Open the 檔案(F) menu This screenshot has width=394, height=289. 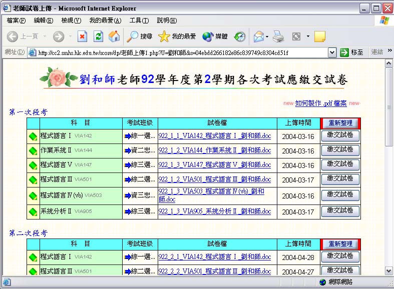[x=16, y=20]
